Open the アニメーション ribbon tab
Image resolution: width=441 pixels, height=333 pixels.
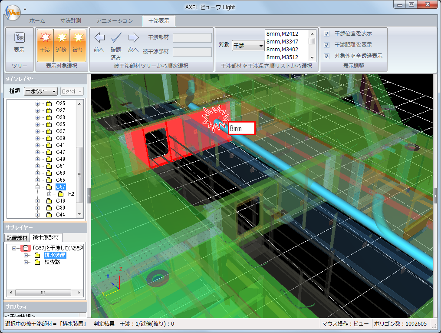pos(115,21)
